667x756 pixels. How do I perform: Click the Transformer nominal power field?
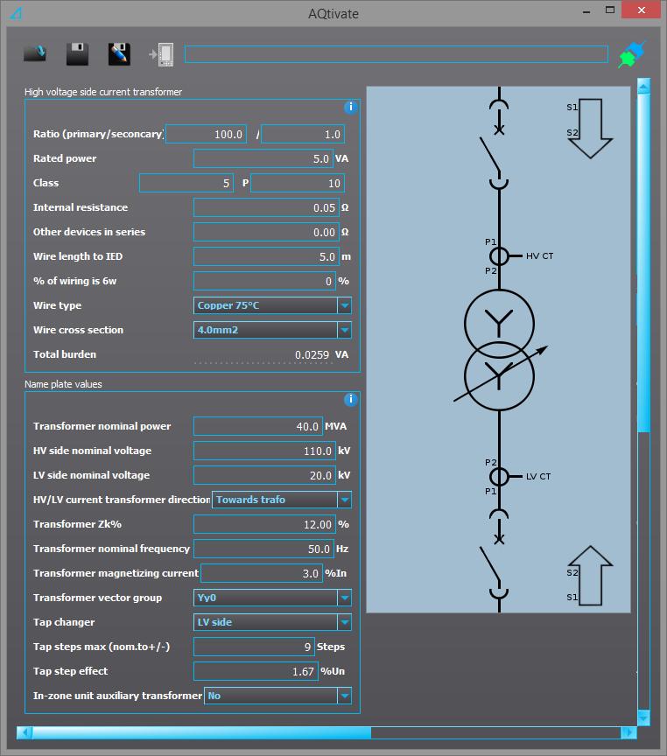click(257, 426)
